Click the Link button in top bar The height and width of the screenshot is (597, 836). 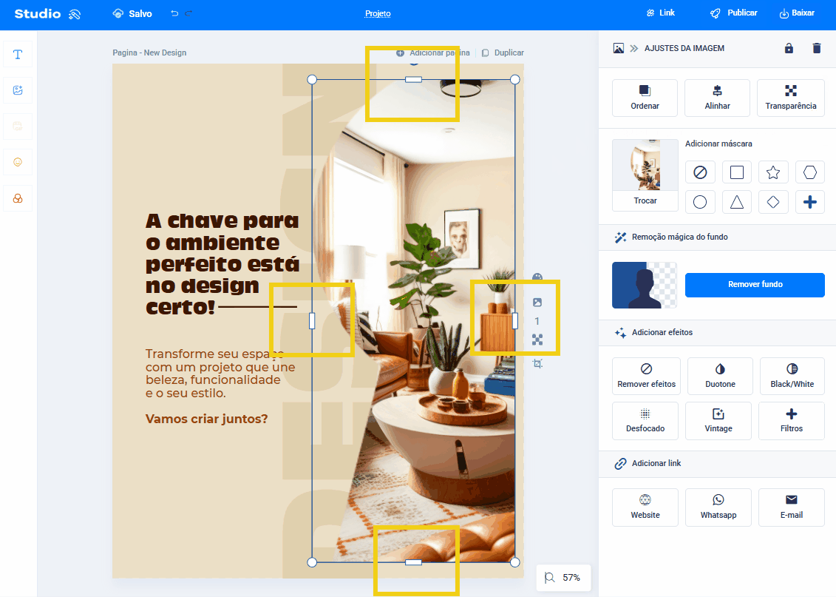click(x=661, y=13)
